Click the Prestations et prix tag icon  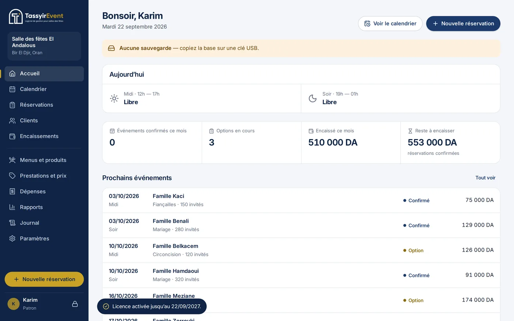(12, 176)
